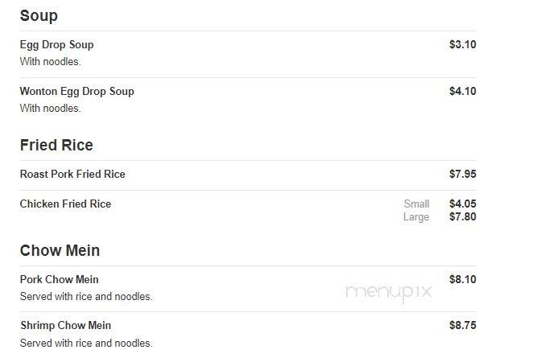
Task: Select the Wonton Egg Drop Soup item
Action: [x=76, y=92]
